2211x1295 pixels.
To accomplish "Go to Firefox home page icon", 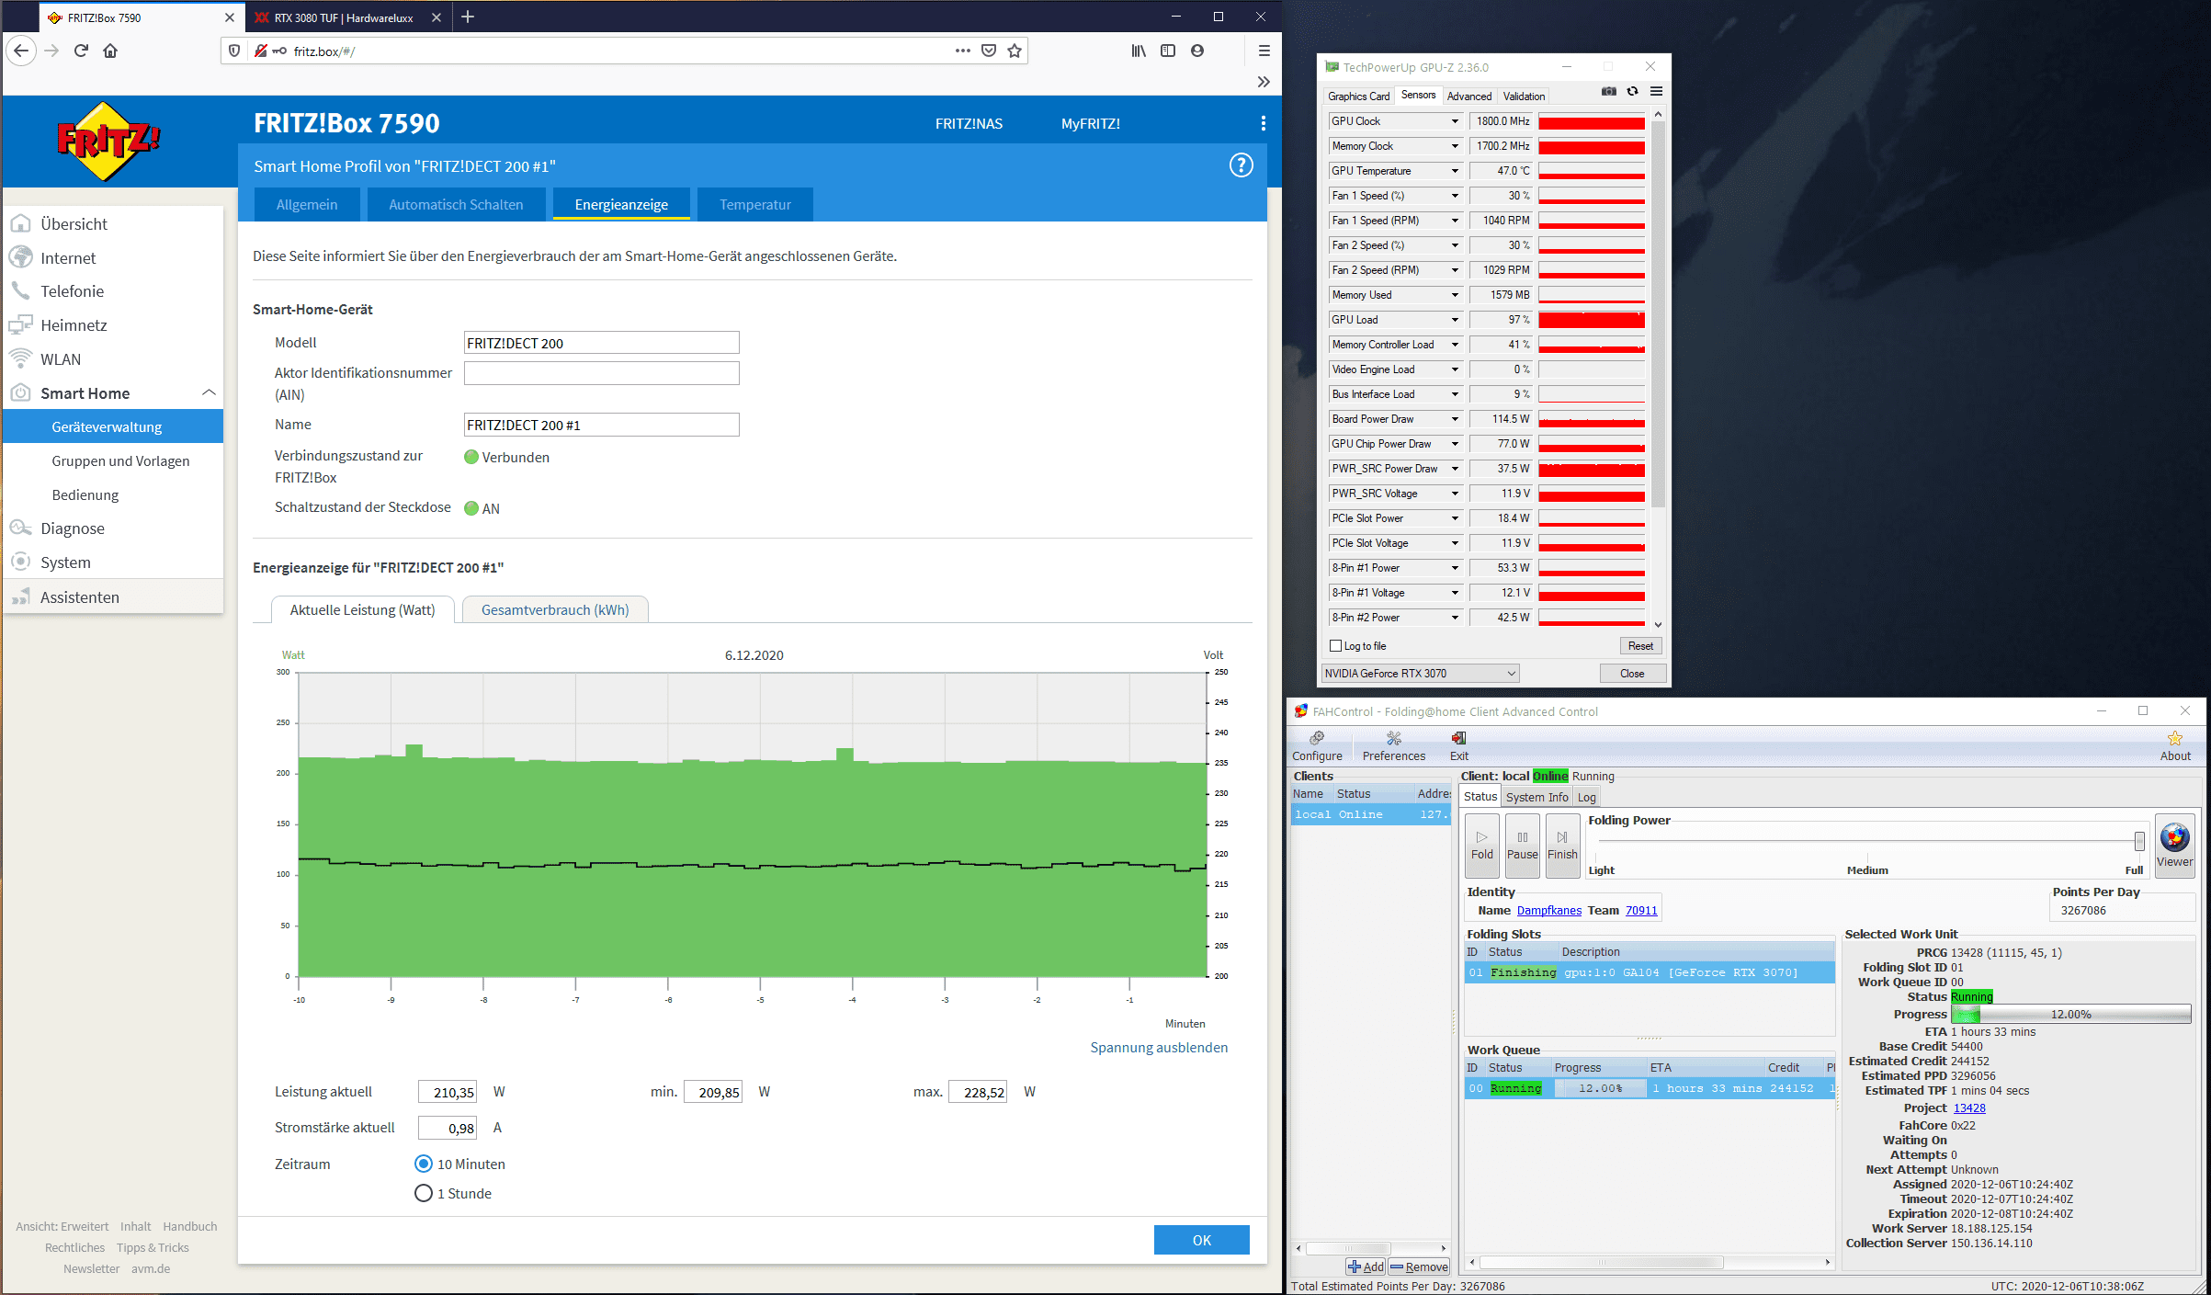I will pyautogui.click(x=110, y=51).
